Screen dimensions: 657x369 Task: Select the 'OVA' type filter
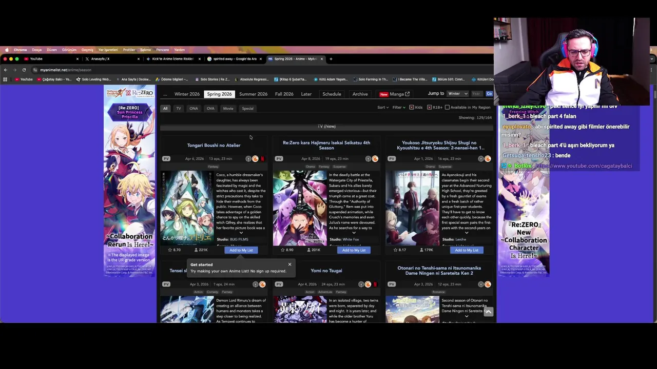coord(210,109)
